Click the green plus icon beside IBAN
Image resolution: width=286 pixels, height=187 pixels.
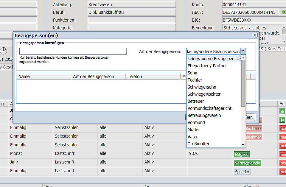tap(283, 12)
